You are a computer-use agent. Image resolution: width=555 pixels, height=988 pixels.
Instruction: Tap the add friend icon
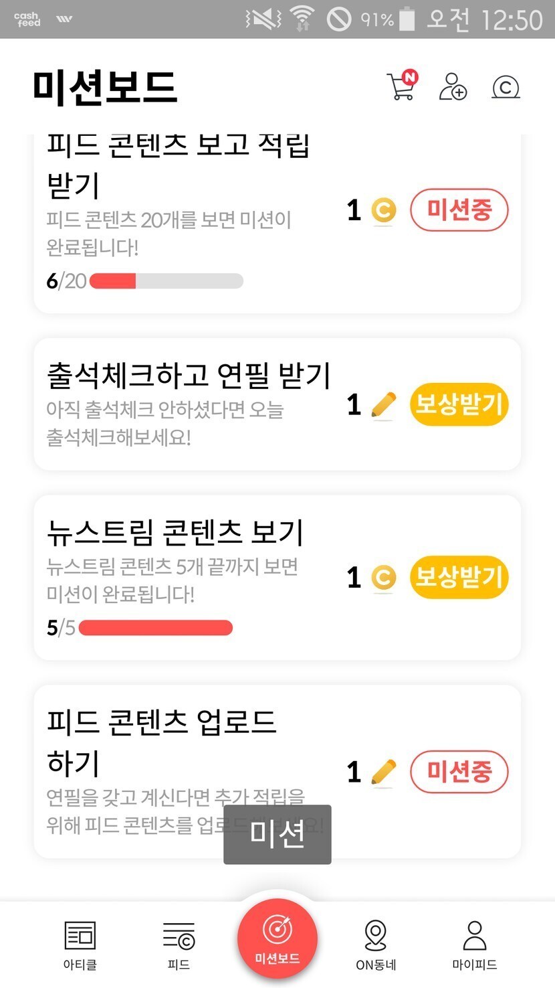click(453, 87)
